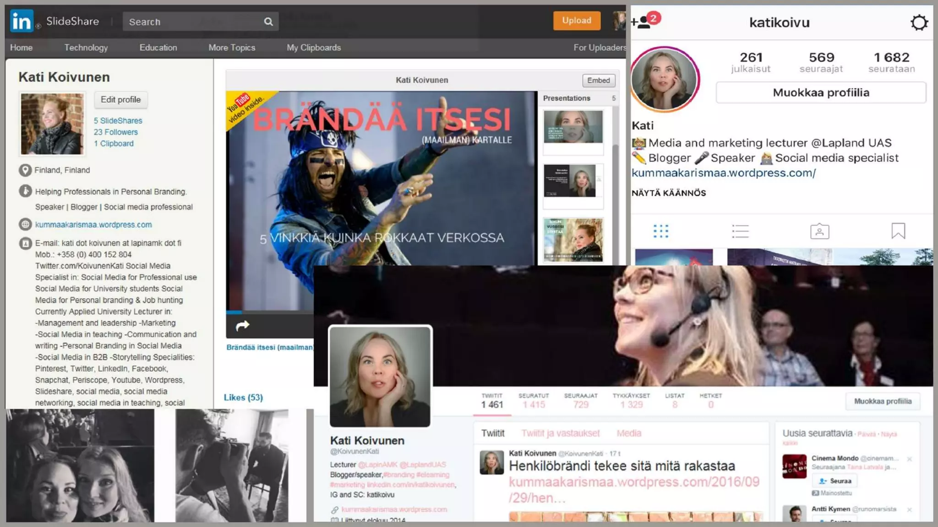The height and width of the screenshot is (527, 938).
Task: Open saved posts bookmark icon
Action: click(898, 231)
